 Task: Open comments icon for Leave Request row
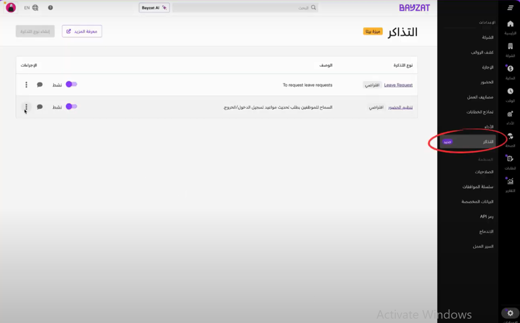click(40, 85)
